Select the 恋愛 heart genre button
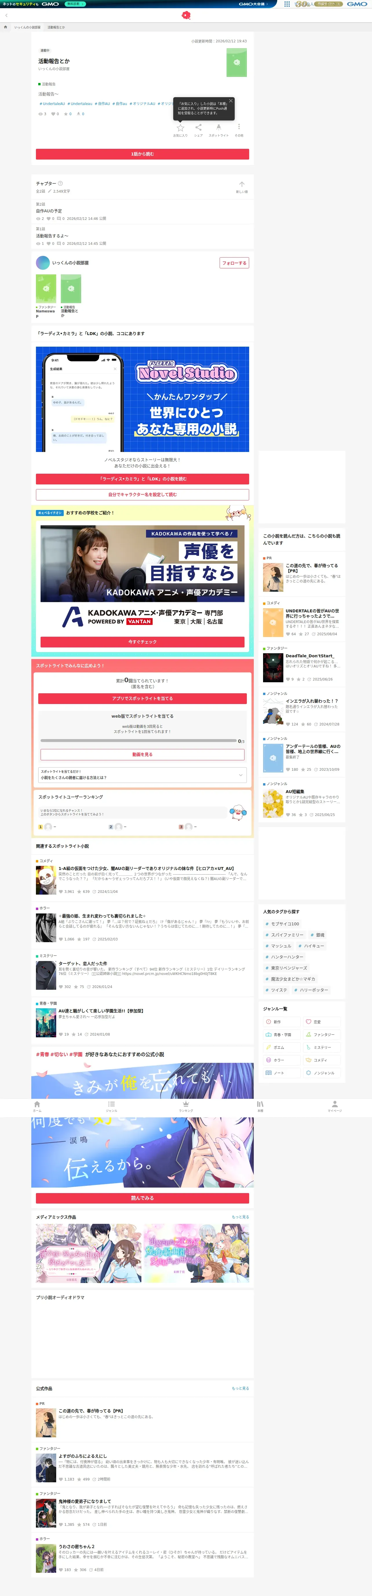This screenshot has height=1596, width=372. [x=321, y=1022]
